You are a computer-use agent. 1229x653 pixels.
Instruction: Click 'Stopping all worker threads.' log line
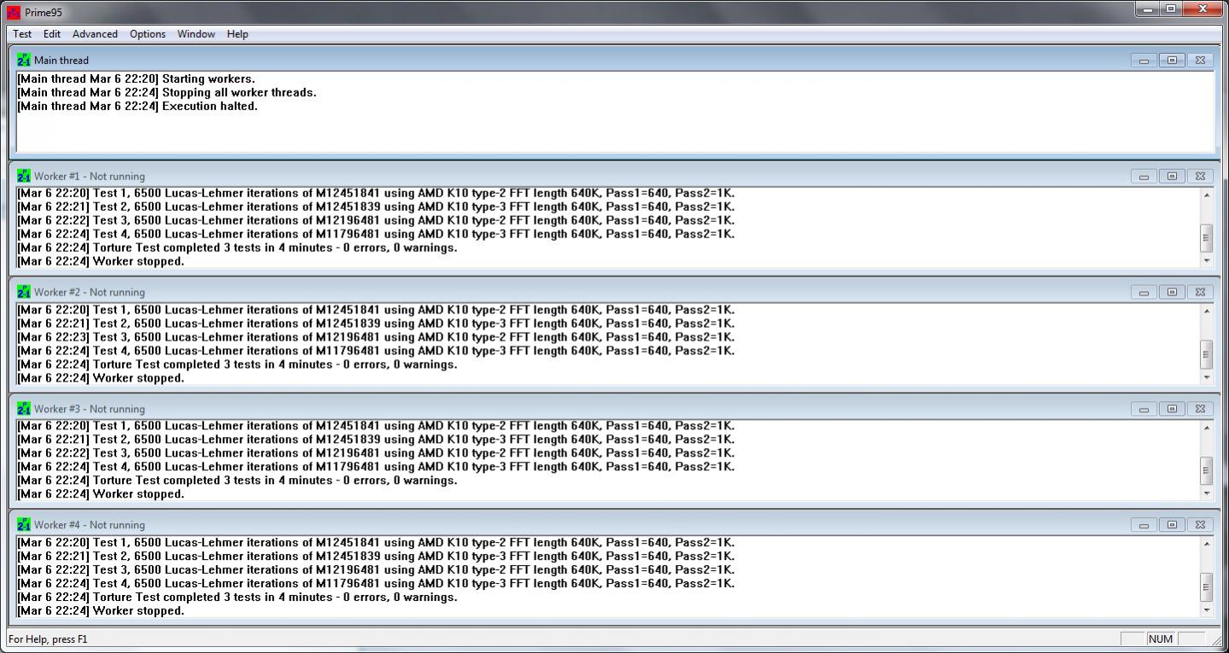(167, 92)
